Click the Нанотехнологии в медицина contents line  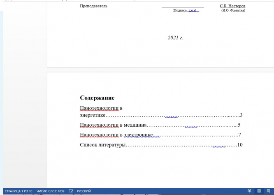[x=160, y=125]
